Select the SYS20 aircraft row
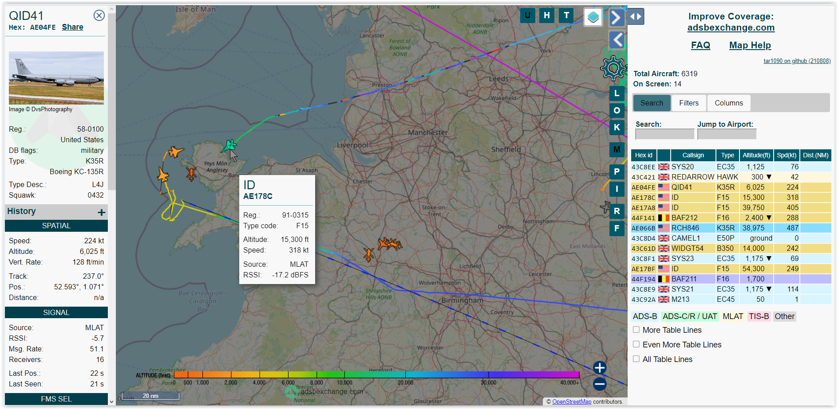The width and height of the screenshot is (838, 409). [x=731, y=167]
